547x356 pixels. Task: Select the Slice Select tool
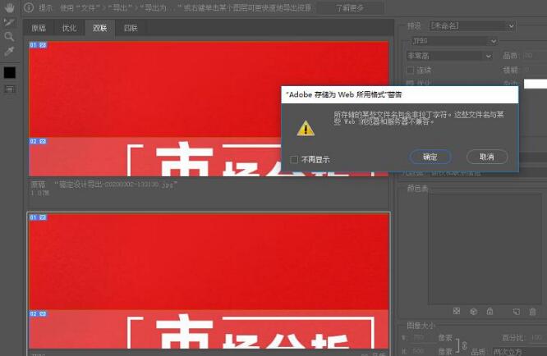[x=9, y=23]
